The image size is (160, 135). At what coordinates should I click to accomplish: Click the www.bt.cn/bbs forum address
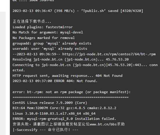[x=103, y=124]
